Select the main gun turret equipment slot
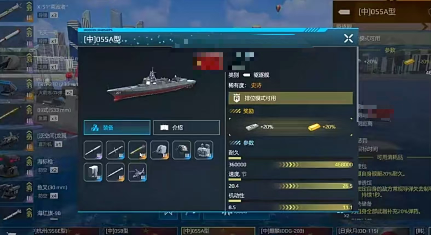The height and width of the screenshot is (235, 431). click(x=160, y=150)
